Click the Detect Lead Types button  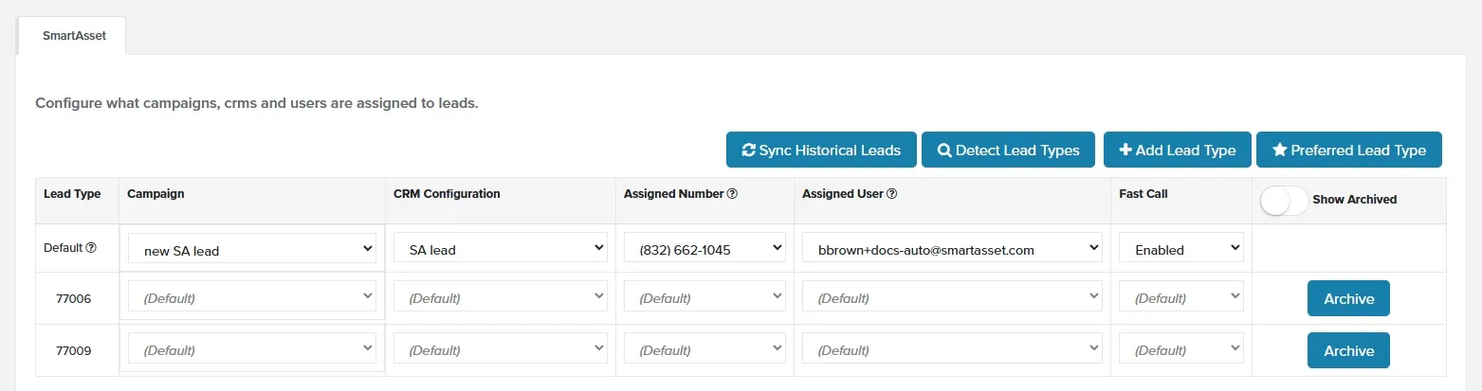coord(1008,150)
